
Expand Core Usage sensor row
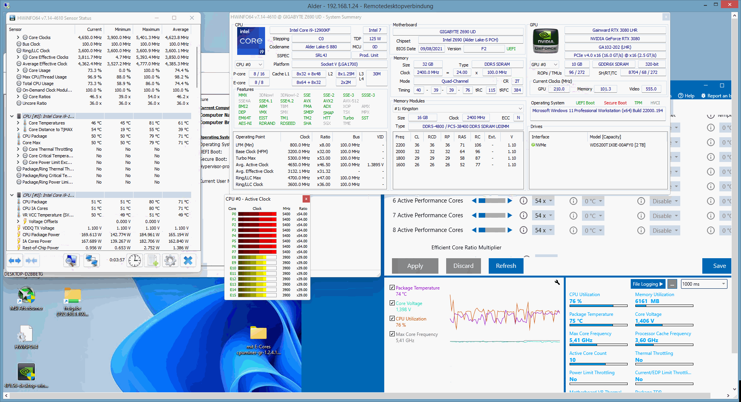[18, 70]
